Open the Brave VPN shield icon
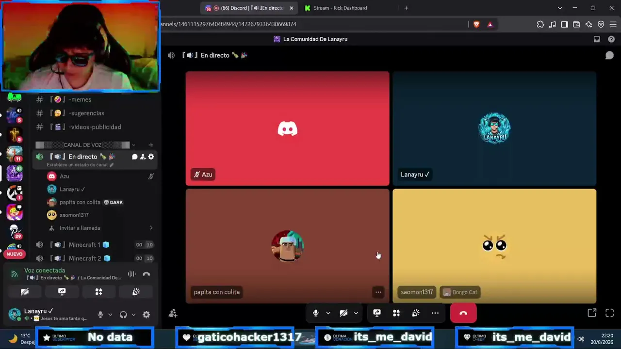 coord(601,24)
